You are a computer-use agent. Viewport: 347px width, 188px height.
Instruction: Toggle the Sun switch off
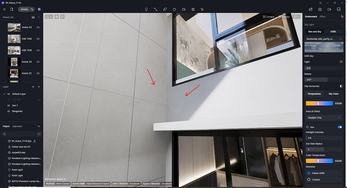(x=340, y=127)
